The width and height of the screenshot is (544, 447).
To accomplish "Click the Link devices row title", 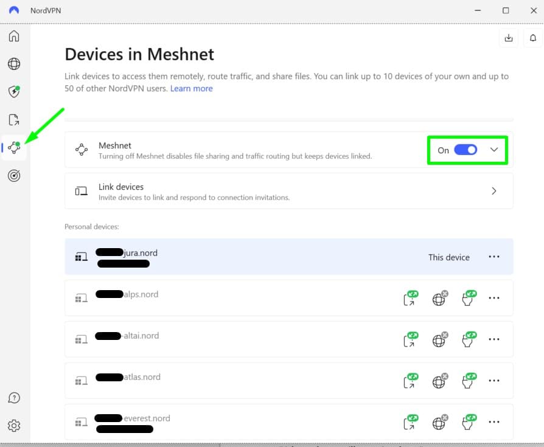I will pyautogui.click(x=121, y=187).
